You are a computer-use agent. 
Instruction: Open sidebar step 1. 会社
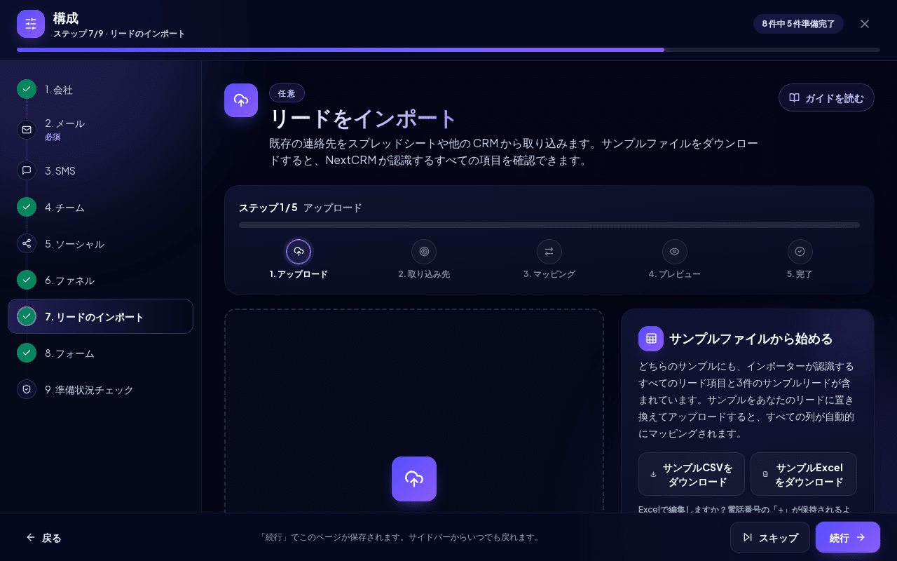pyautogui.click(x=100, y=89)
